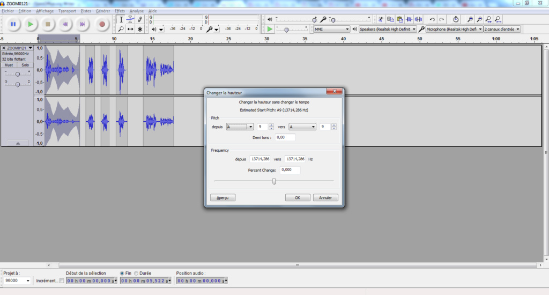
Task: Skip to end of track
Action: (x=82, y=24)
